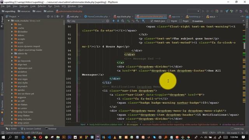Switch to the app.blade.php tab
The height and width of the screenshot is (140, 249).
(x=124, y=16)
